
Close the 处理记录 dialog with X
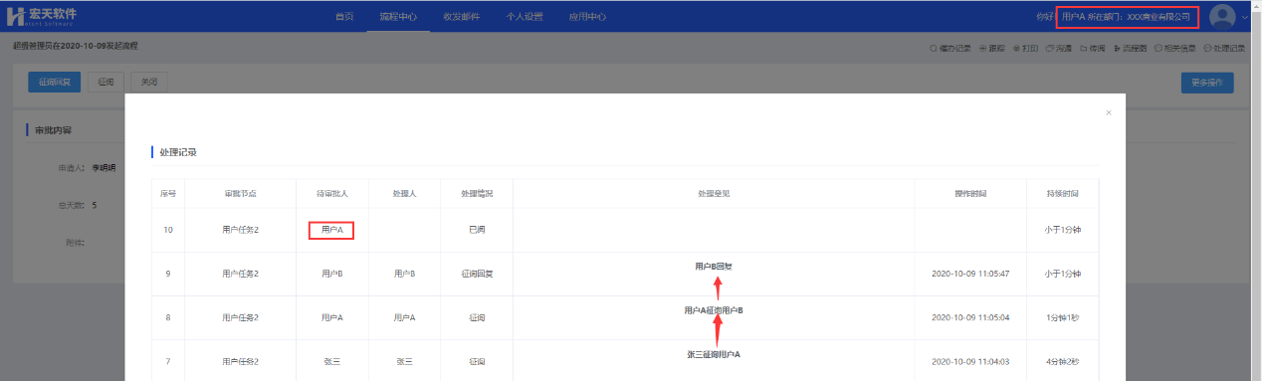pyautogui.click(x=1109, y=113)
